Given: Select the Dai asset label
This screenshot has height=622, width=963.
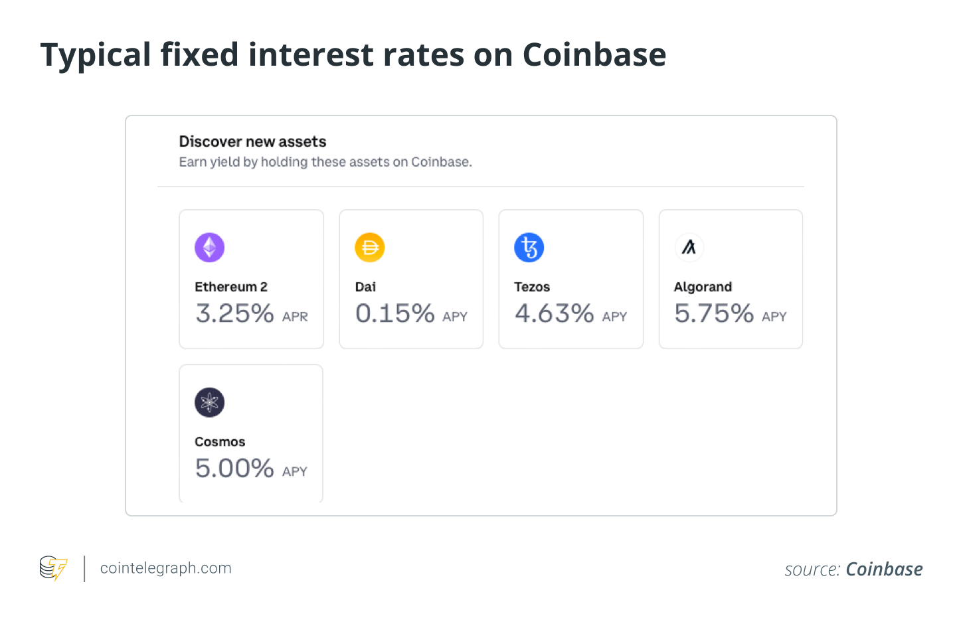Looking at the screenshot, I should click(x=365, y=287).
